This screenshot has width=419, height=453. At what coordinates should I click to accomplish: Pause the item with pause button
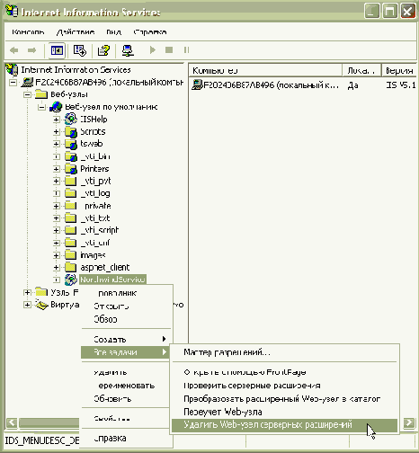(x=186, y=49)
